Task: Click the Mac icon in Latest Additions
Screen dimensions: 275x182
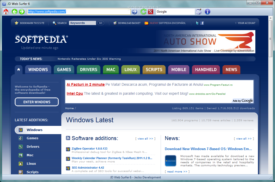Action: 21,155
